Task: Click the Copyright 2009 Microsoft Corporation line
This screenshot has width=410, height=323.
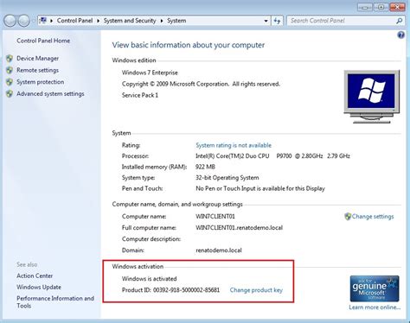Action: [x=201, y=84]
